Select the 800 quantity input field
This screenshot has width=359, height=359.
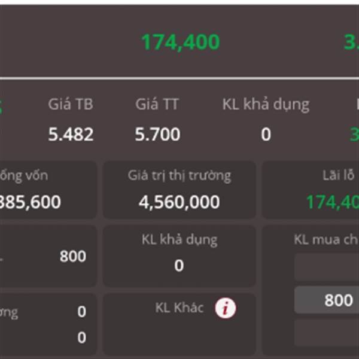click(x=327, y=300)
